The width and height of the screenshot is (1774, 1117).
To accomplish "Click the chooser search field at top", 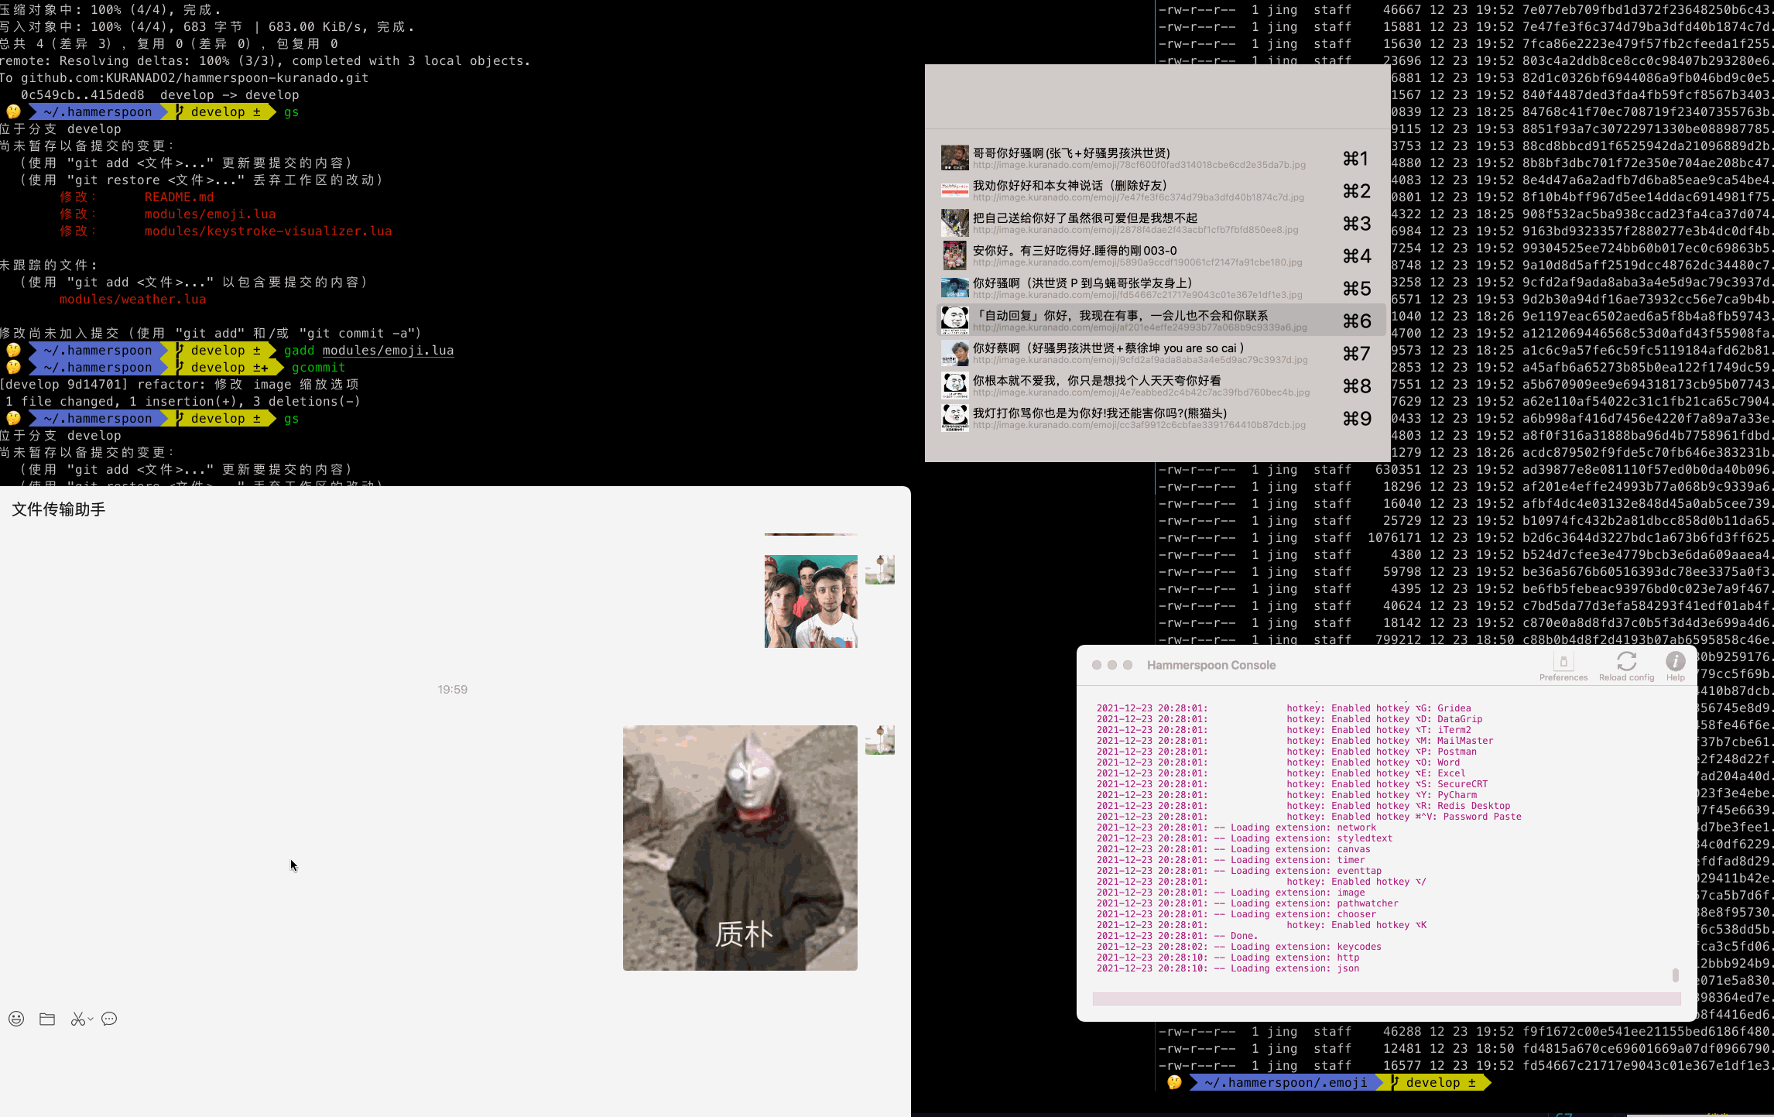I will click(1157, 97).
